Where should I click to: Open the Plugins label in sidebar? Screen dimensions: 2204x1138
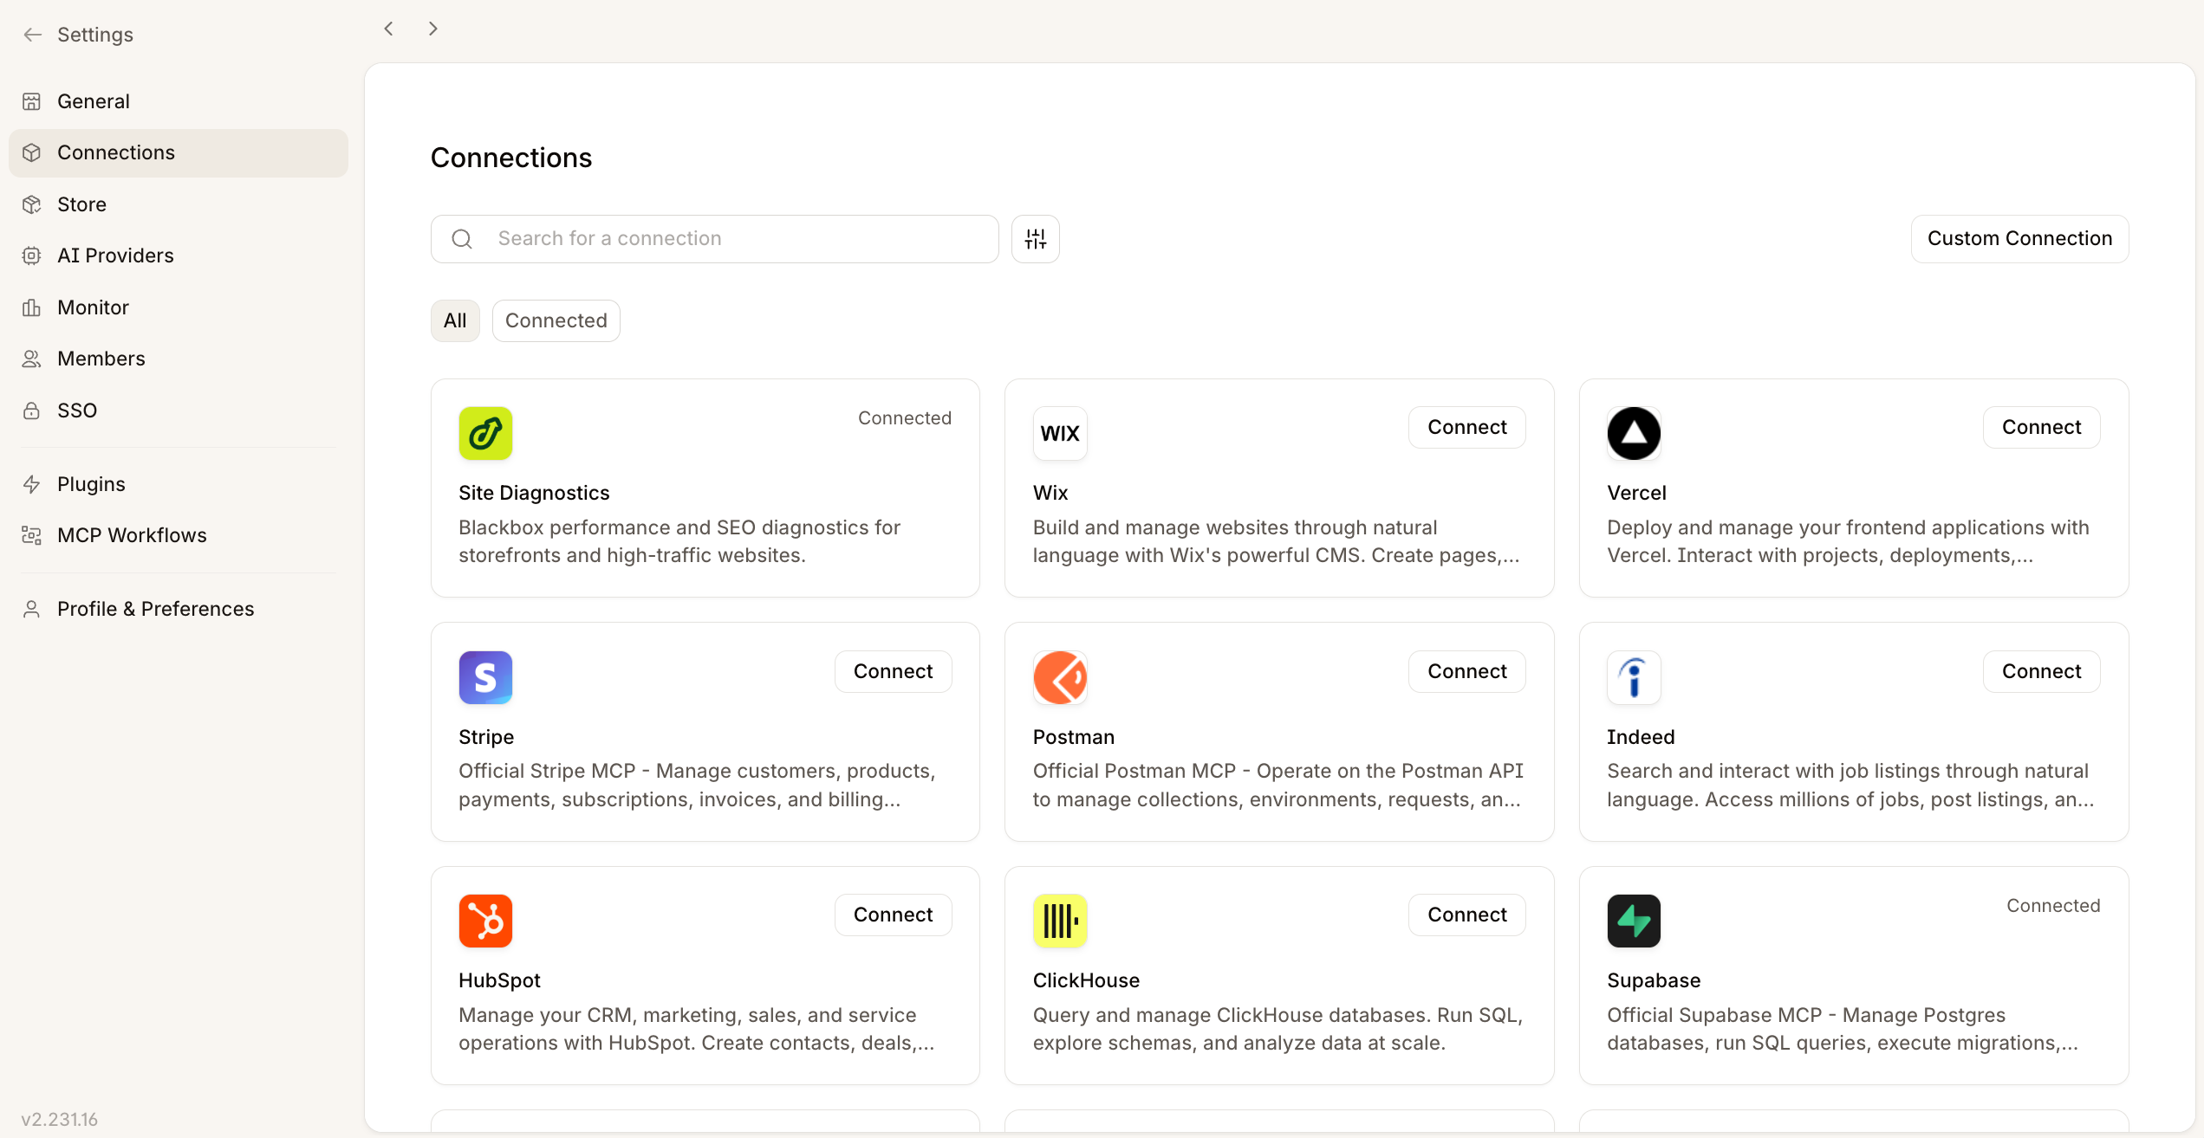[91, 484]
